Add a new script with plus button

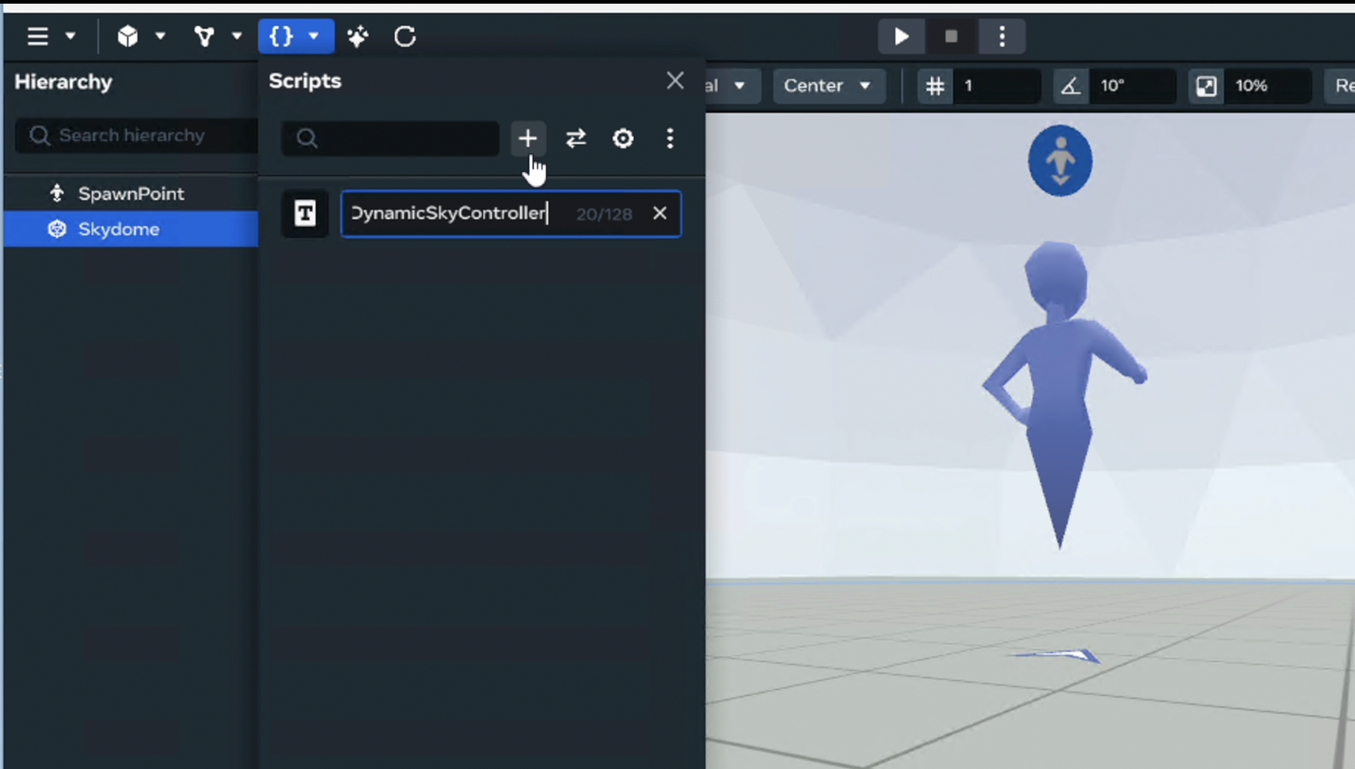(527, 138)
